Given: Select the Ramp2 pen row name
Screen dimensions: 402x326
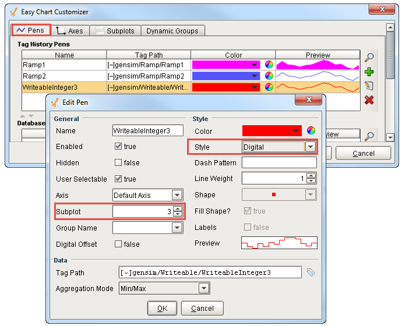Looking at the screenshot, I should click(x=64, y=76).
